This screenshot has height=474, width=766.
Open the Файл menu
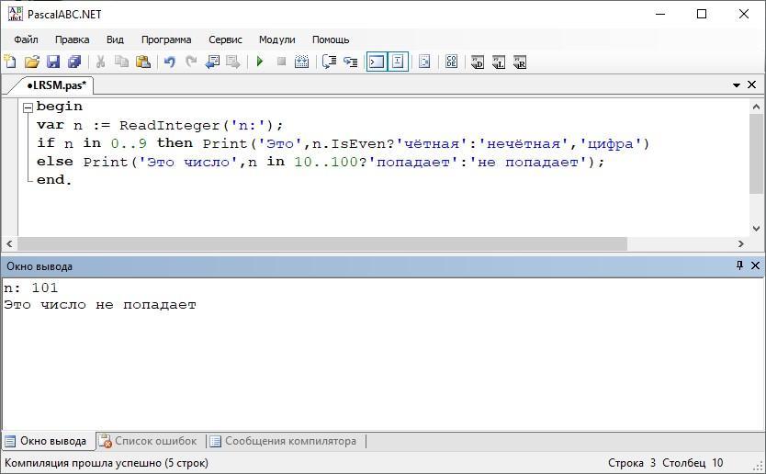coord(26,39)
